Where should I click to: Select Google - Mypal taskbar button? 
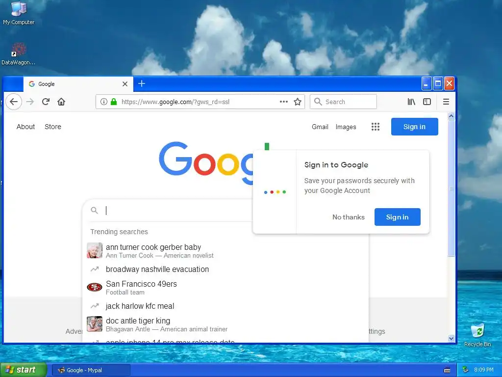[x=91, y=370]
